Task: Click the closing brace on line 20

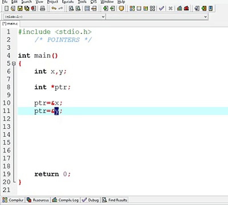Action: [20, 182]
